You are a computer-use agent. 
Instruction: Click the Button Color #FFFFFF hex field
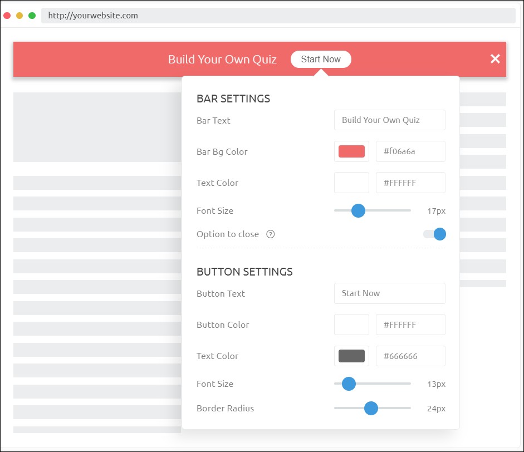[410, 325]
